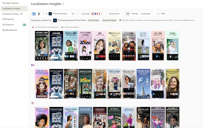Click the Graphics & Design category tag

coord(109,20)
